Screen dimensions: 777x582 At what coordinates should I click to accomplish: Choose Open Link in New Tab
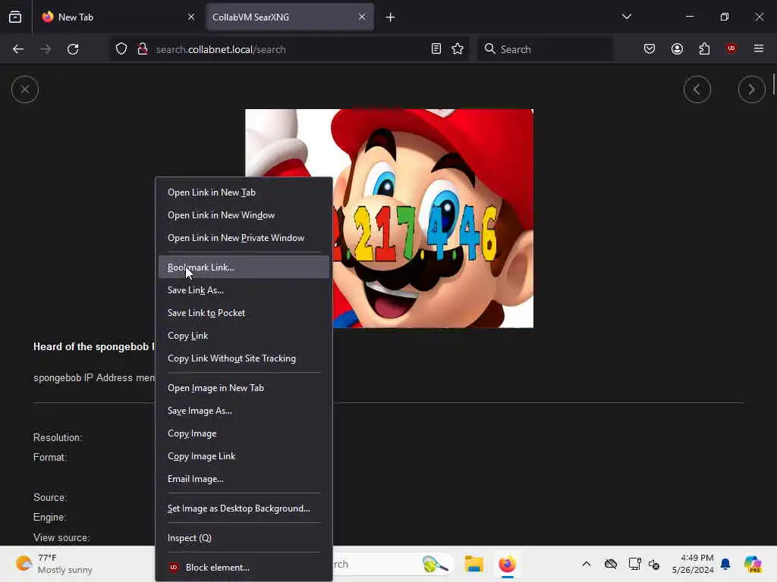tap(244, 192)
